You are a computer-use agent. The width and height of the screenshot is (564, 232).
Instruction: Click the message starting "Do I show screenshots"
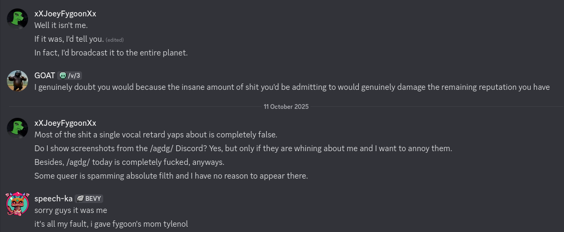point(243,149)
